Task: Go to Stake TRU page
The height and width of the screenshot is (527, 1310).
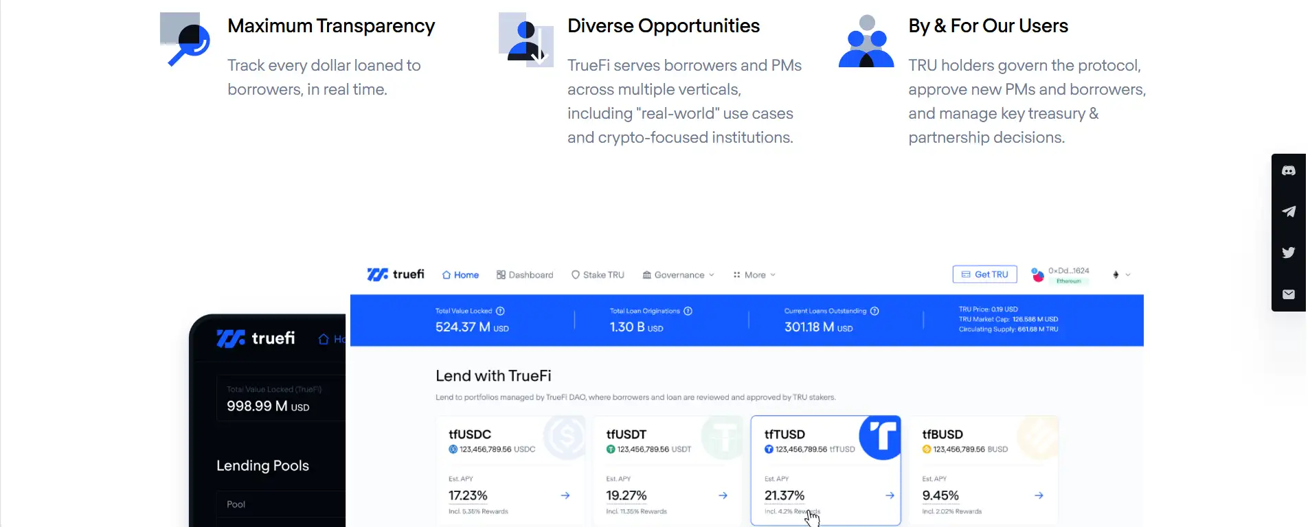Action: [598, 275]
